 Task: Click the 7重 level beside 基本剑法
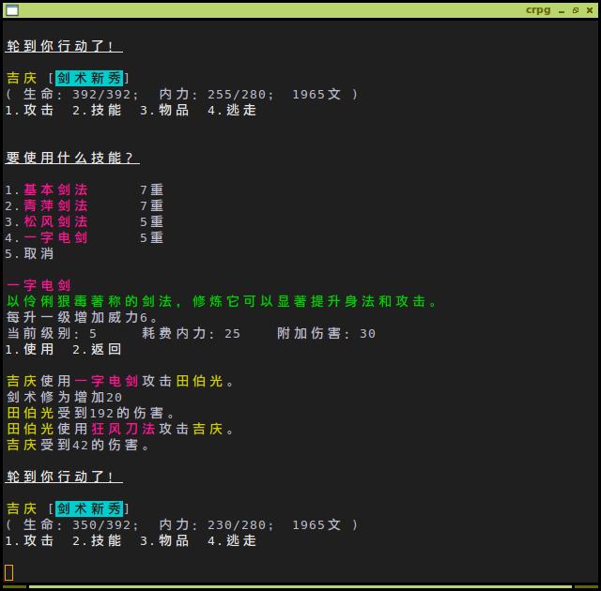click(x=152, y=189)
